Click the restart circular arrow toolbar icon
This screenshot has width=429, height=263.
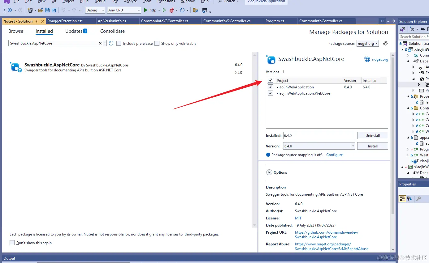click(182, 10)
